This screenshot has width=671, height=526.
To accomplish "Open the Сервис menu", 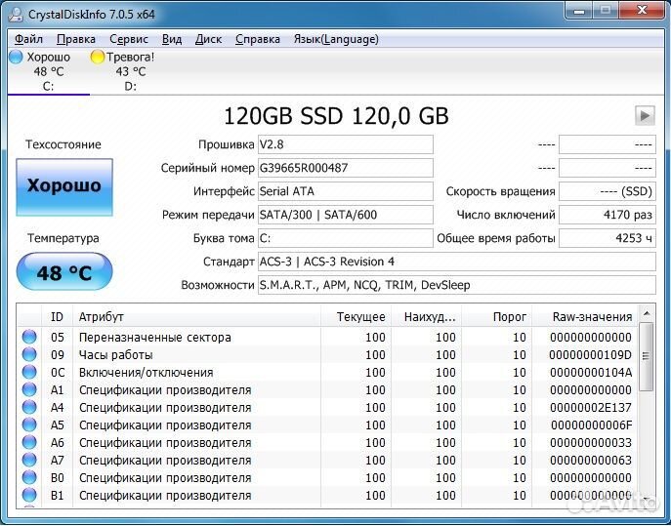I will (x=129, y=39).
